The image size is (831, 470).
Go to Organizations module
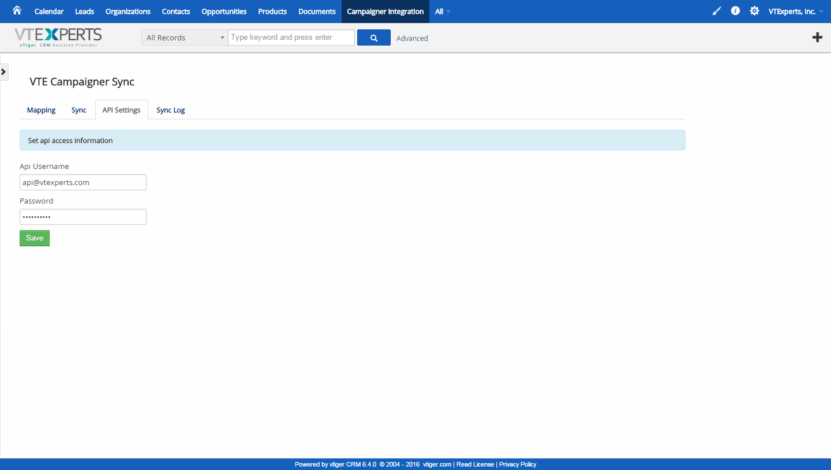tap(128, 12)
